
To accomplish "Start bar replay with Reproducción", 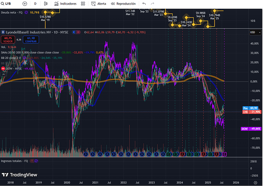I will point(123,3).
